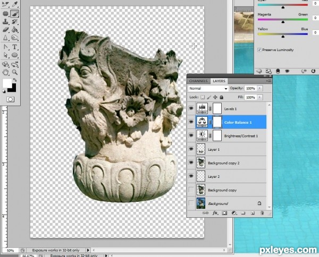Add a layer mask
The image size is (319, 257).
point(224,213)
